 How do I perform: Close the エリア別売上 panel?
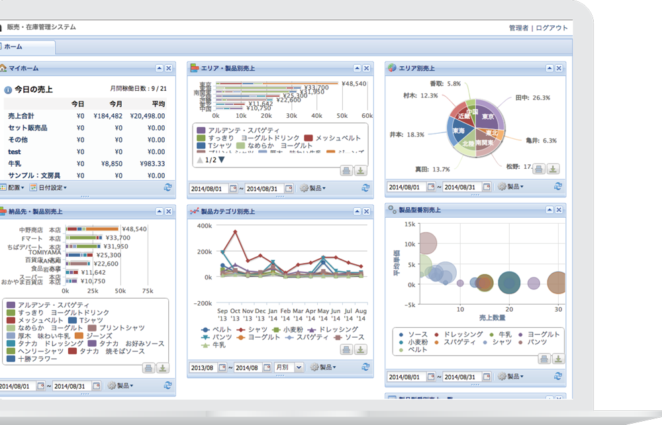click(x=559, y=68)
